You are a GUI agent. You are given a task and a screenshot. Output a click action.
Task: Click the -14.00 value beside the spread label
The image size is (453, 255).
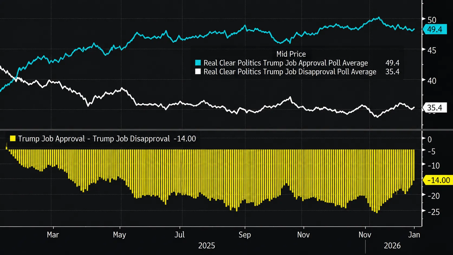pyautogui.click(x=185, y=138)
